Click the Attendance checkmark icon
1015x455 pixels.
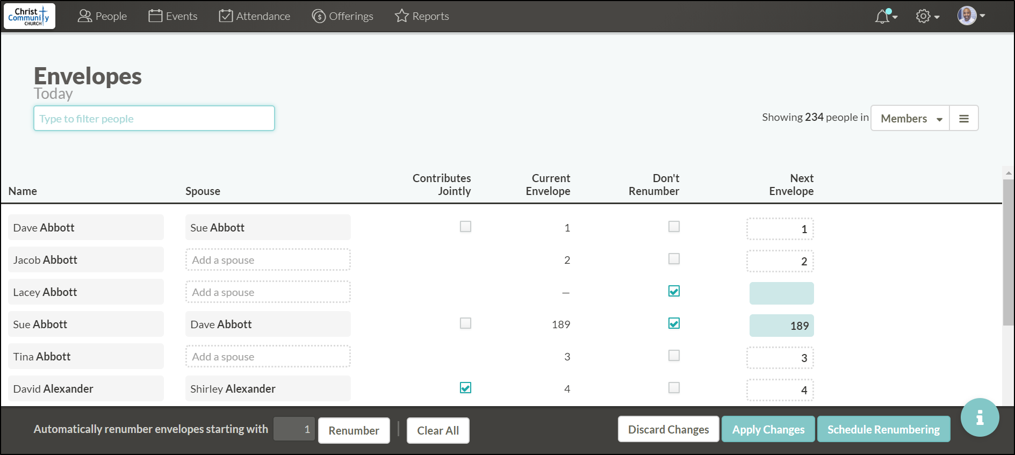click(x=226, y=16)
